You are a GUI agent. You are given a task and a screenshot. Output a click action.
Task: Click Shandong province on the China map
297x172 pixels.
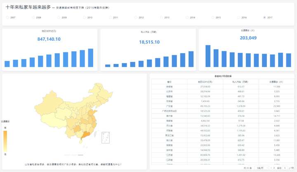pos(92,113)
